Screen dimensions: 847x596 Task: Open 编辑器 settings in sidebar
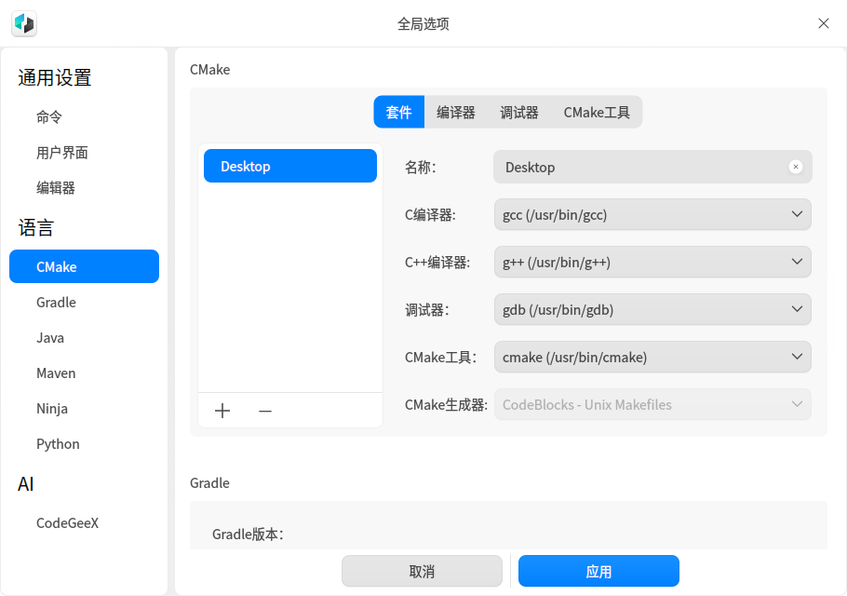click(85, 187)
